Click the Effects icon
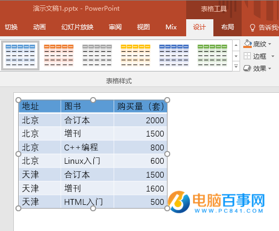This screenshot has height=231, width=279. (247, 68)
